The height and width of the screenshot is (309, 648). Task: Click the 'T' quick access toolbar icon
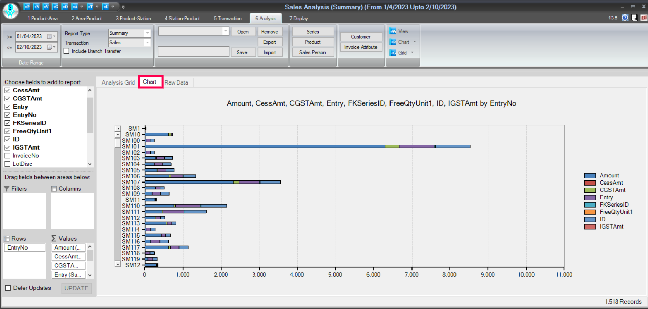(90, 7)
